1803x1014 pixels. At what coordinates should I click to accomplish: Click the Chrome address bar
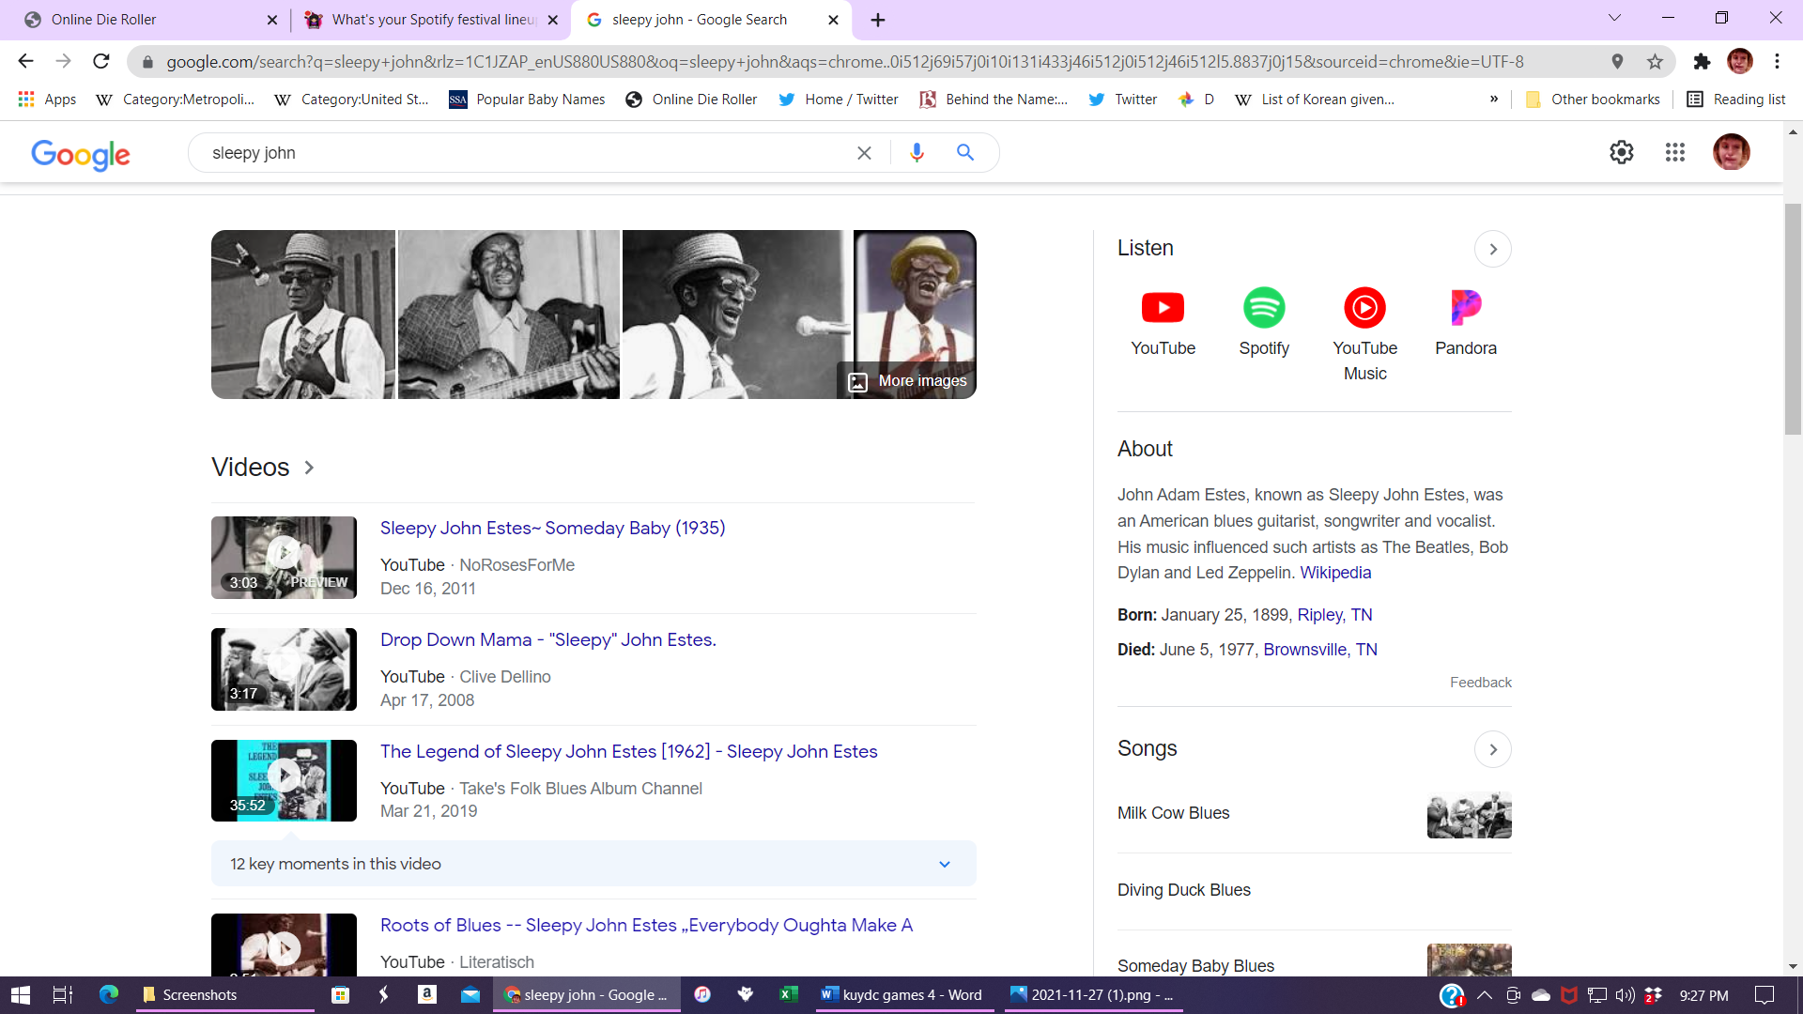coord(845,62)
